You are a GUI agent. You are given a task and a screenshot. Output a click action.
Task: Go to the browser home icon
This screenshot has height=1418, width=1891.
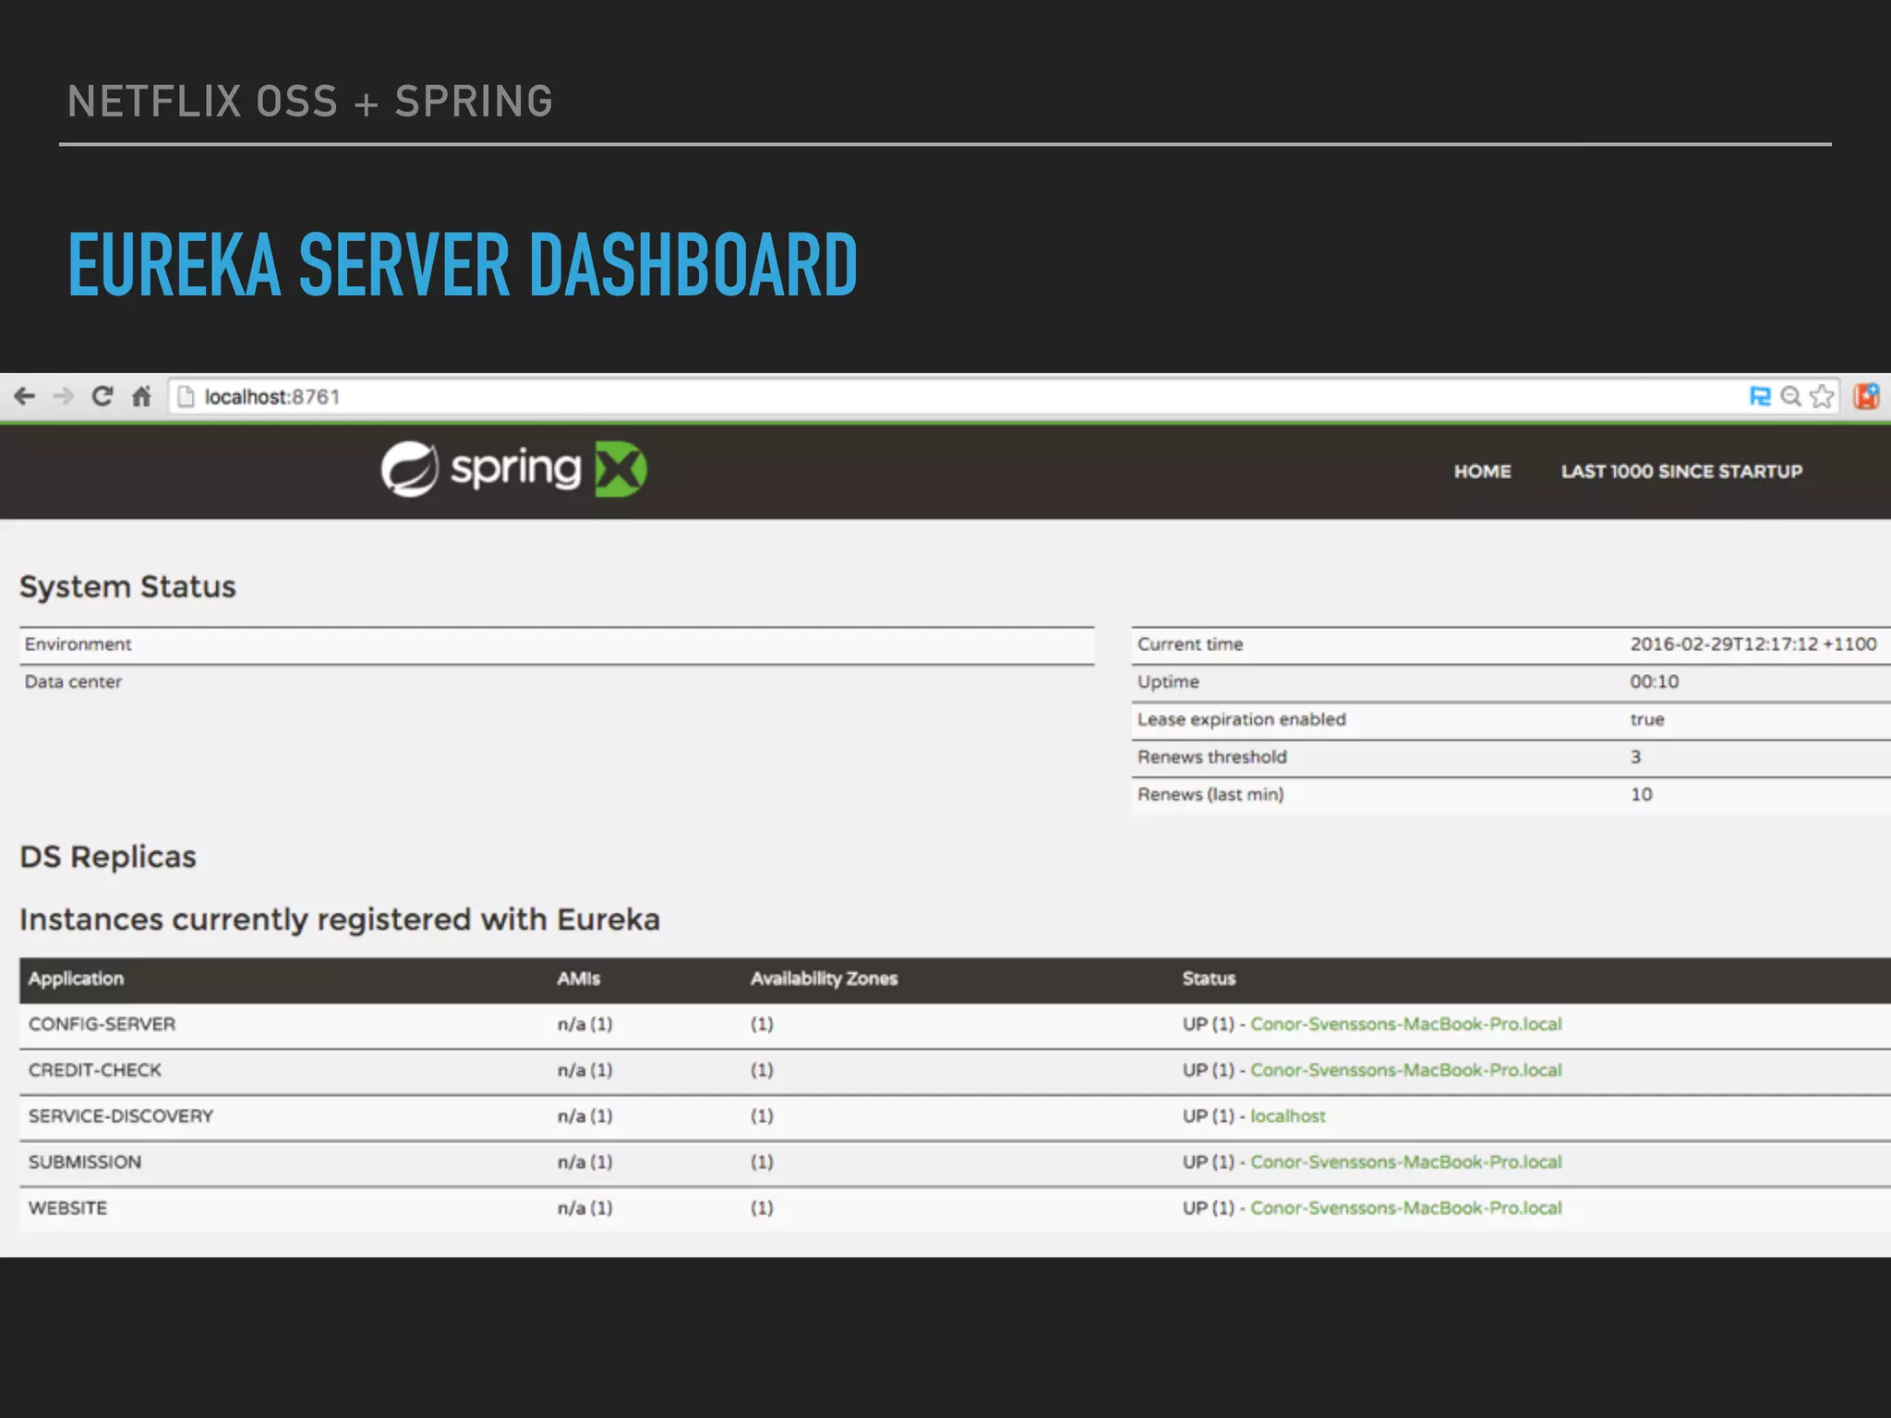(141, 396)
